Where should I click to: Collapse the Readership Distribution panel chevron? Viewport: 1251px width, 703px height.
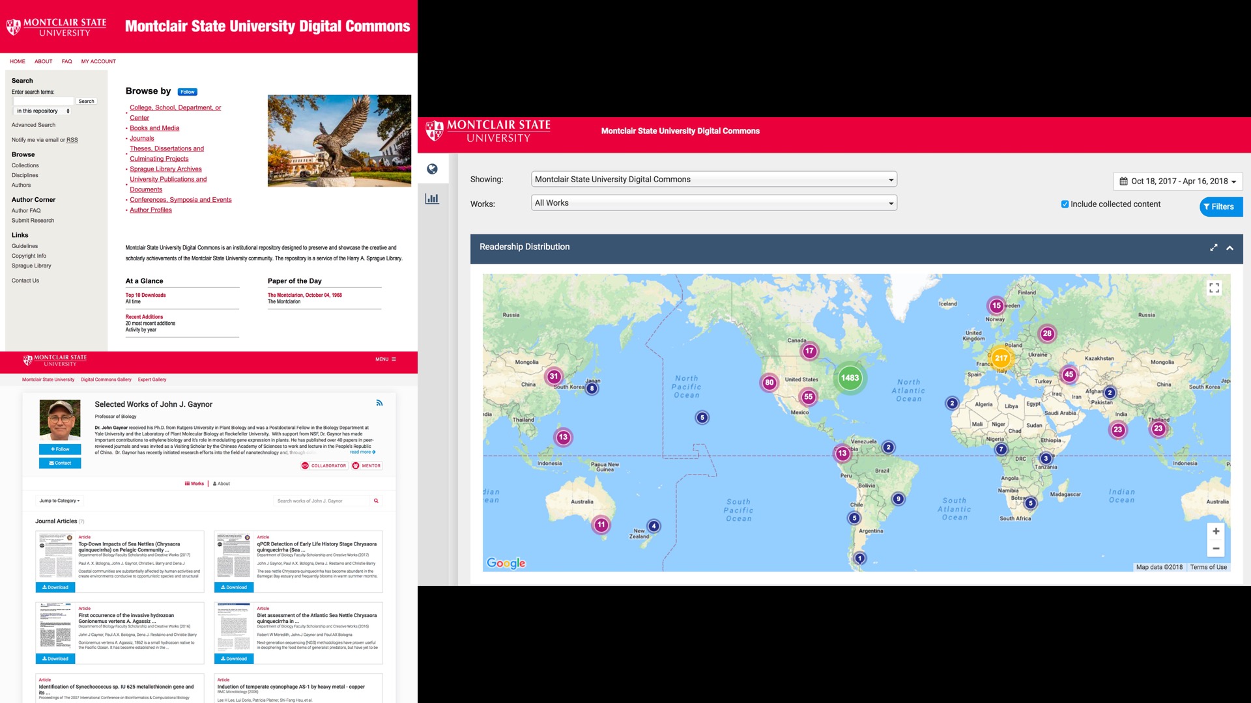pos(1230,248)
